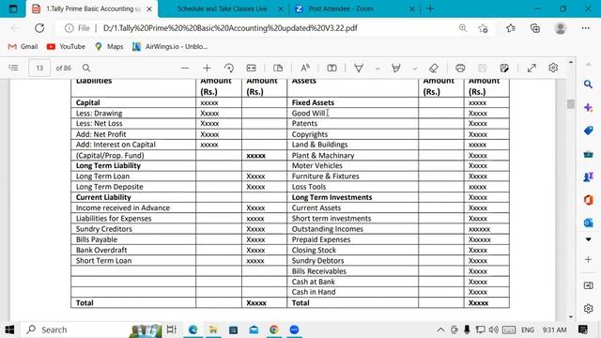Toggle the immersive reader book icon
The width and height of the screenshot is (601, 338).
(331, 68)
